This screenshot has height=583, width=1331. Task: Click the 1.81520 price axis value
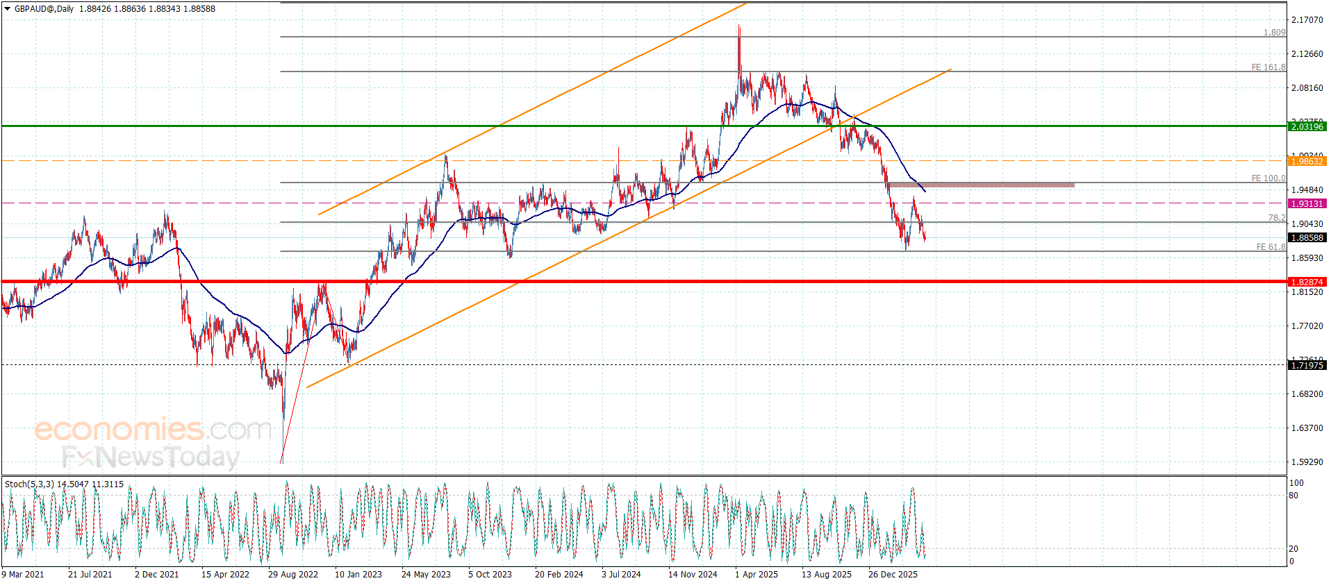coord(1307,291)
